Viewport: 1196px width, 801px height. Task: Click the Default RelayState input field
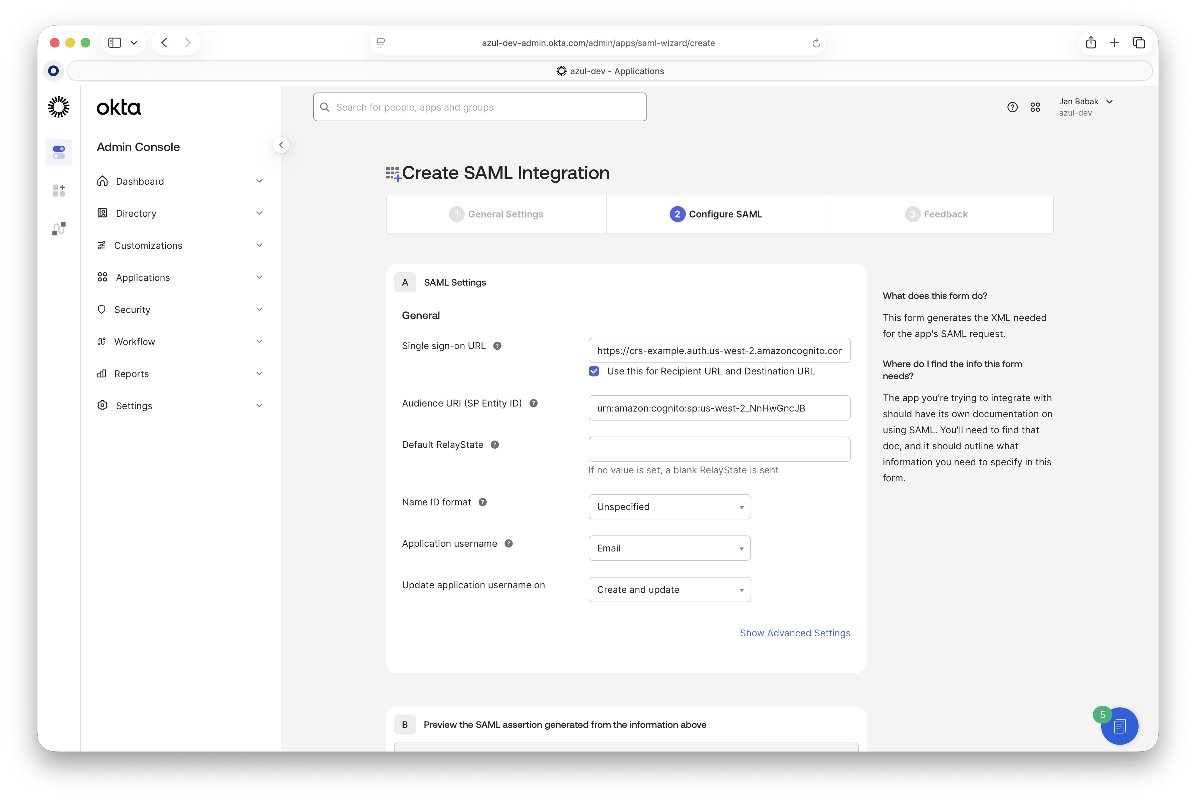tap(719, 450)
